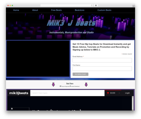Click the beat store scrollbar
This screenshot has height=119, width=141.
coord(133,103)
